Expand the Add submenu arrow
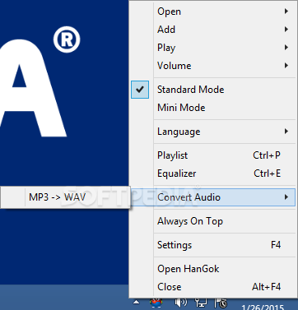This screenshot has width=298, height=310. [x=286, y=30]
